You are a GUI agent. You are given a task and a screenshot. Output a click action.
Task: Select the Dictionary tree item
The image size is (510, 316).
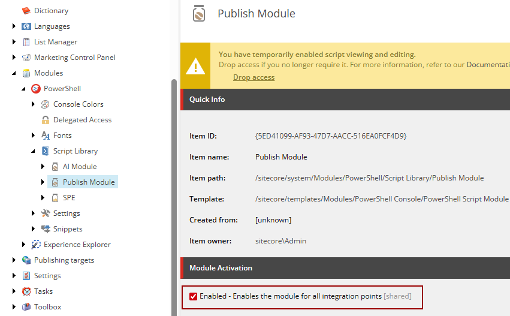52,11
